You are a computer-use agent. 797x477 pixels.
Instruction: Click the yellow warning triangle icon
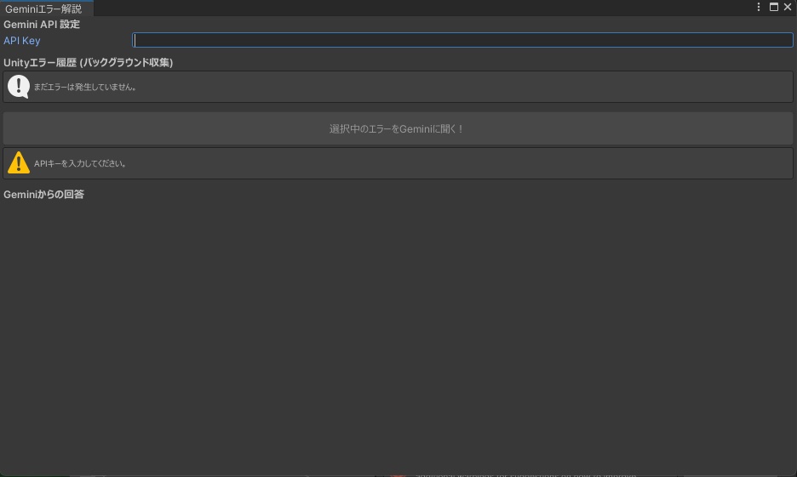[x=19, y=163]
